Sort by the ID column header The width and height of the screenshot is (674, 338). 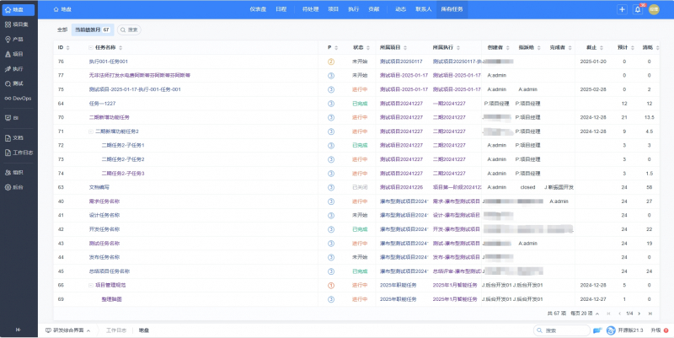[x=62, y=48]
